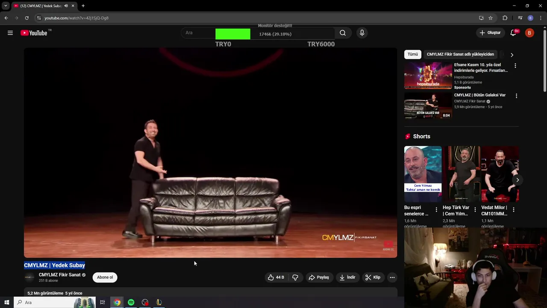Open options for Bu espri senelerce short
Image resolution: width=547 pixels, height=308 pixels.
[436, 210]
